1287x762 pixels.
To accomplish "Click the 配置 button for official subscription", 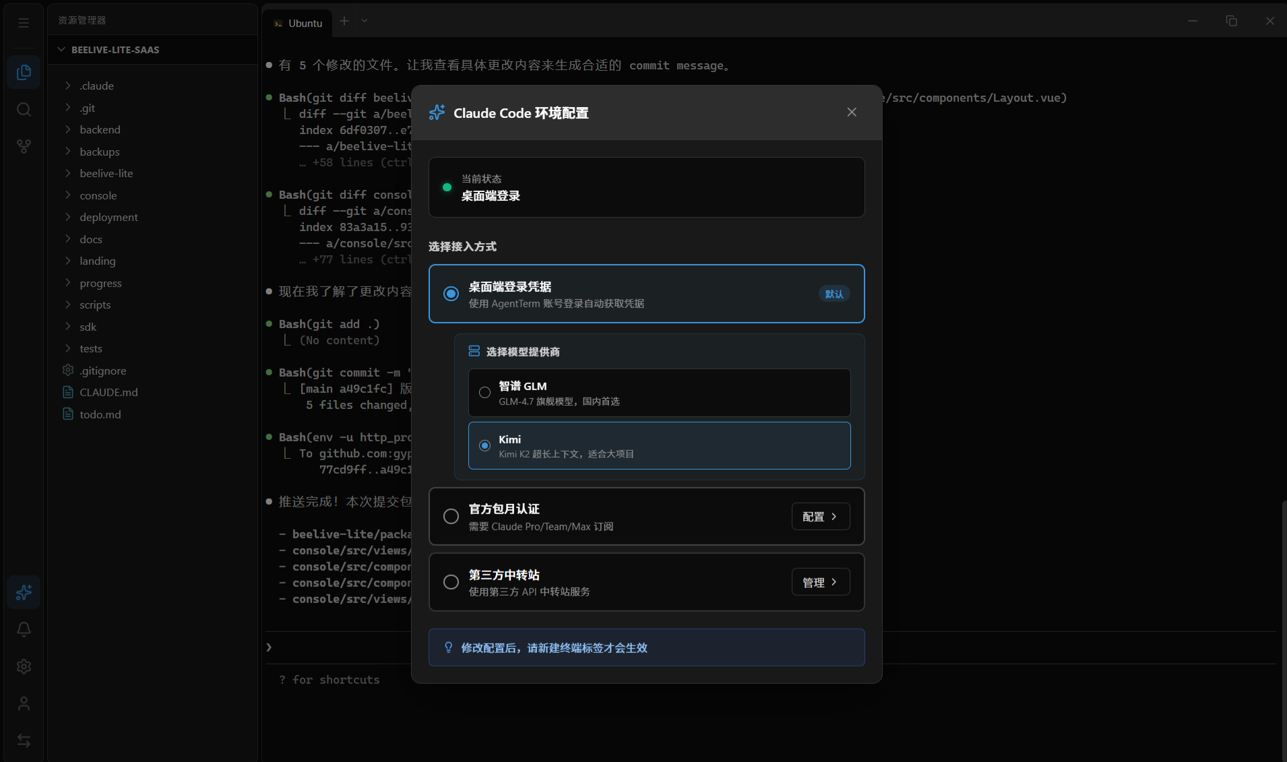I will pos(820,516).
